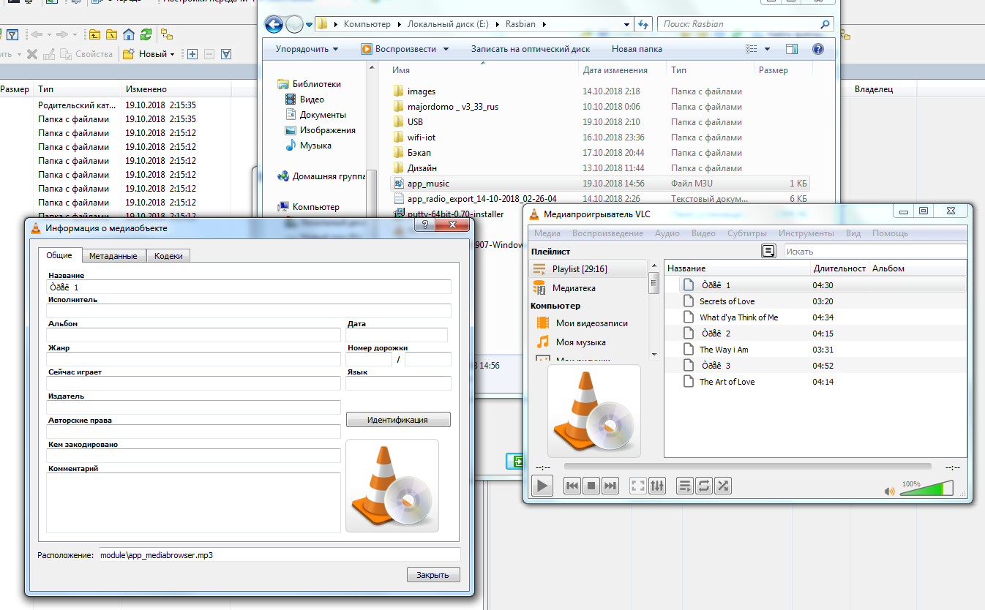Toggle VLC fullscreen video icon
The height and width of the screenshot is (610, 985).
point(638,486)
